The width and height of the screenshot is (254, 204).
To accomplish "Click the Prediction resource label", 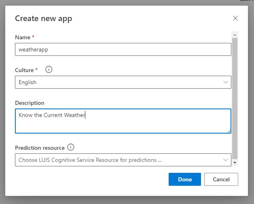I will tap(39, 148).
